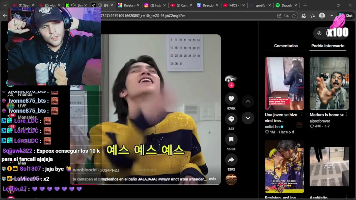Click '387' comments count
The width and height of the screenshot is (356, 200).
[x=231, y=129]
